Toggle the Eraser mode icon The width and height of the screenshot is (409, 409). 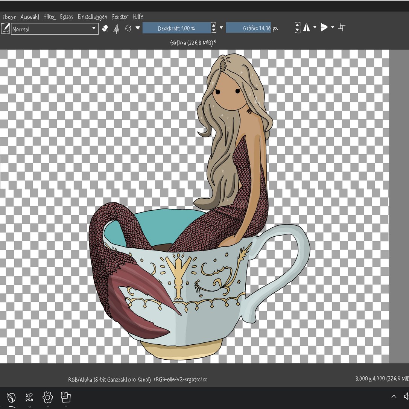pos(105,28)
